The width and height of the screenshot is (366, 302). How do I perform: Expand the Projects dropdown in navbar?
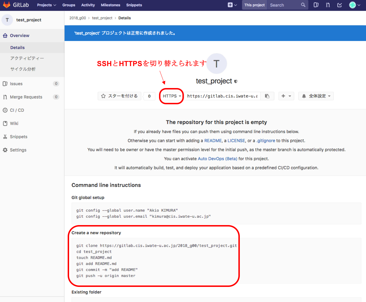(47, 5)
